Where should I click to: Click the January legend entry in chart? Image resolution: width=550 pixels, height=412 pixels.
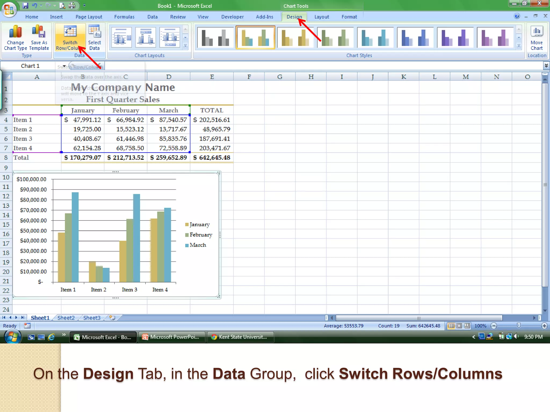coord(197,225)
